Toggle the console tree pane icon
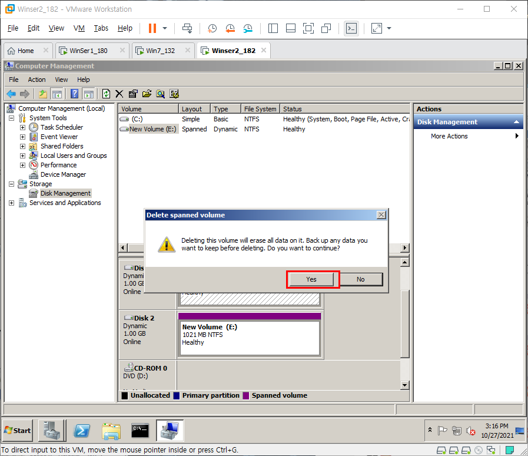The width and height of the screenshot is (528, 456). pos(57,94)
